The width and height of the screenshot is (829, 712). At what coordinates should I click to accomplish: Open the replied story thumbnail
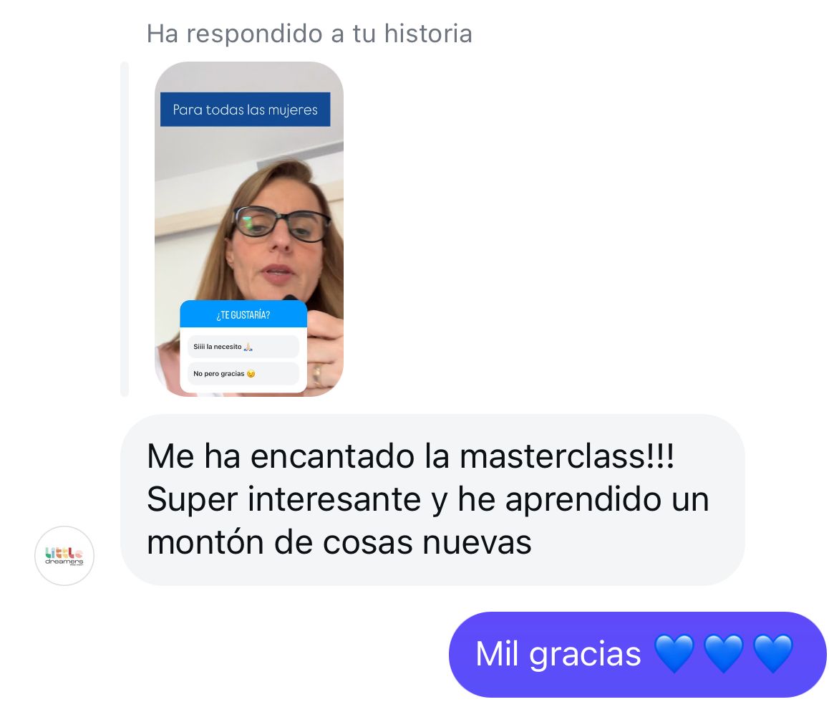point(249,229)
